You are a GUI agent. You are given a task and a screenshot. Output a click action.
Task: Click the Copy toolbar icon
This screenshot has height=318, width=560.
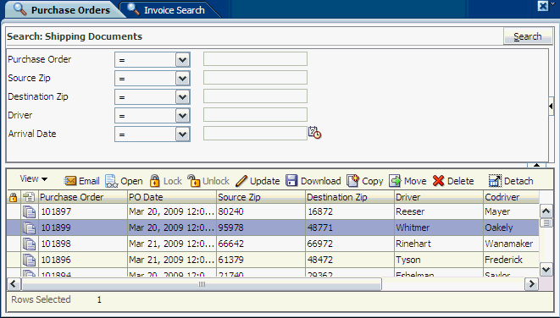[352, 181]
